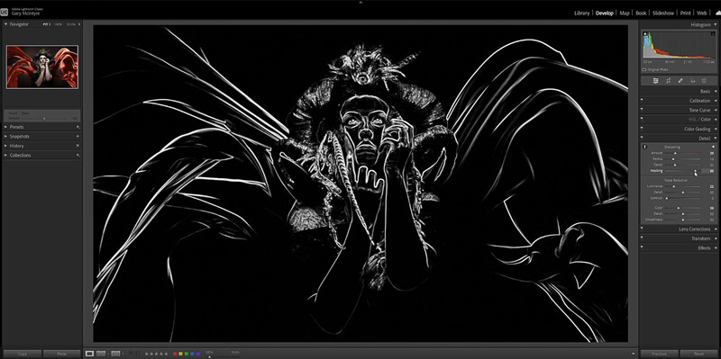Image resolution: width=721 pixels, height=359 pixels.
Task: Set Navigator zoom to 100%
Action: [x=58, y=24]
